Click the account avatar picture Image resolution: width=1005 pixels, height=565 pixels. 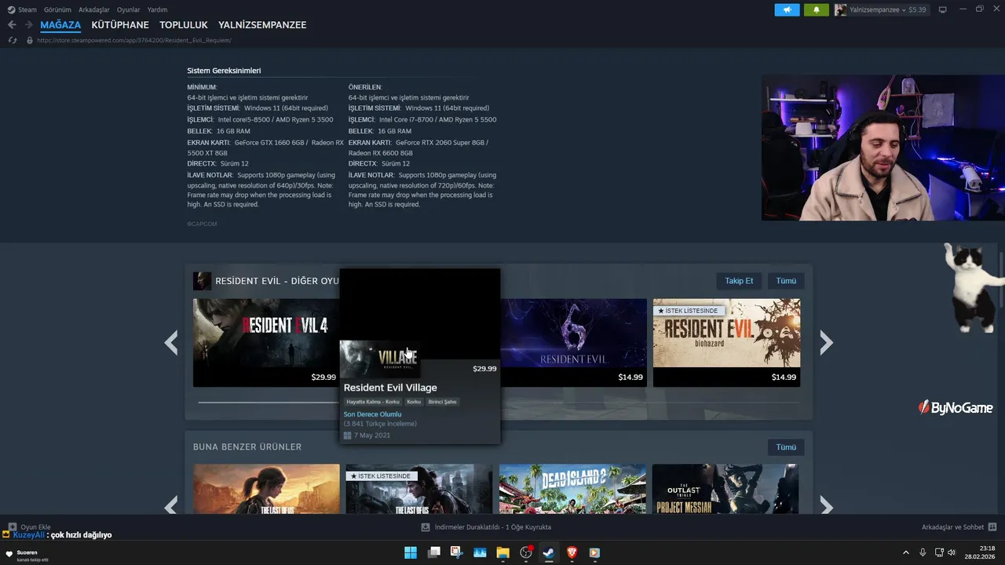tap(840, 9)
